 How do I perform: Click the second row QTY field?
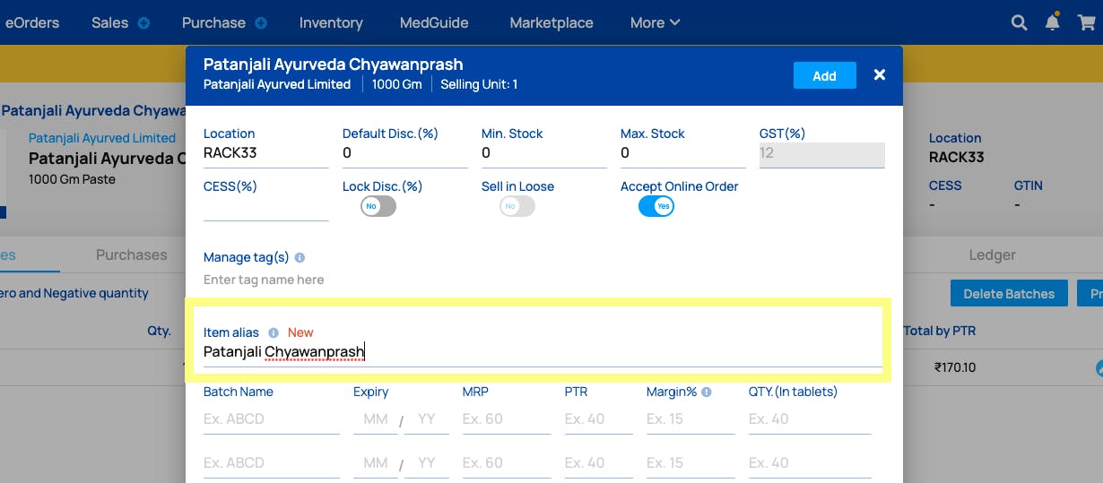[x=810, y=463]
